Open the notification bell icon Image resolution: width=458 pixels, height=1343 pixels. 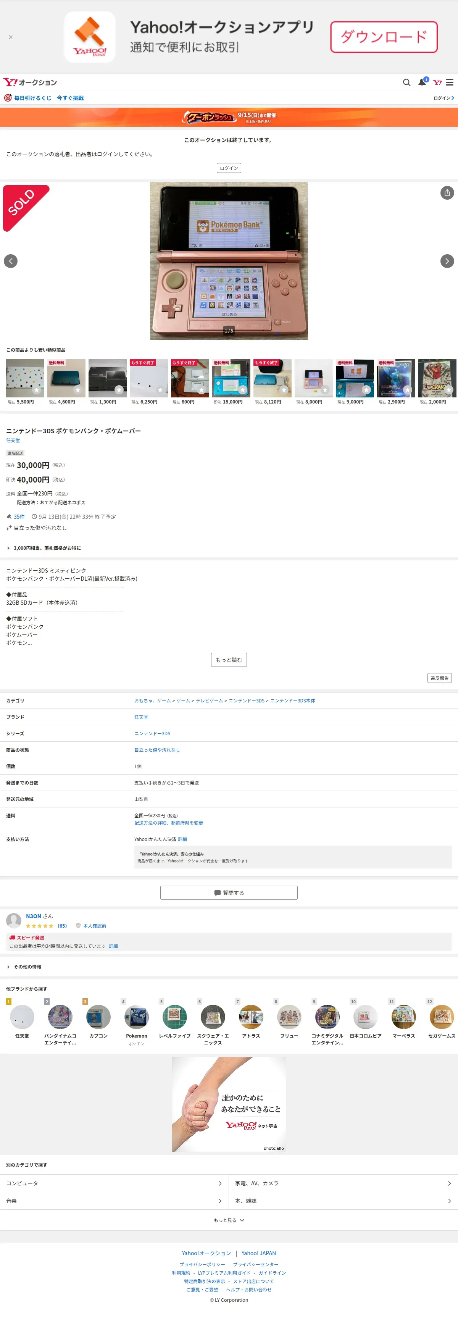422,82
